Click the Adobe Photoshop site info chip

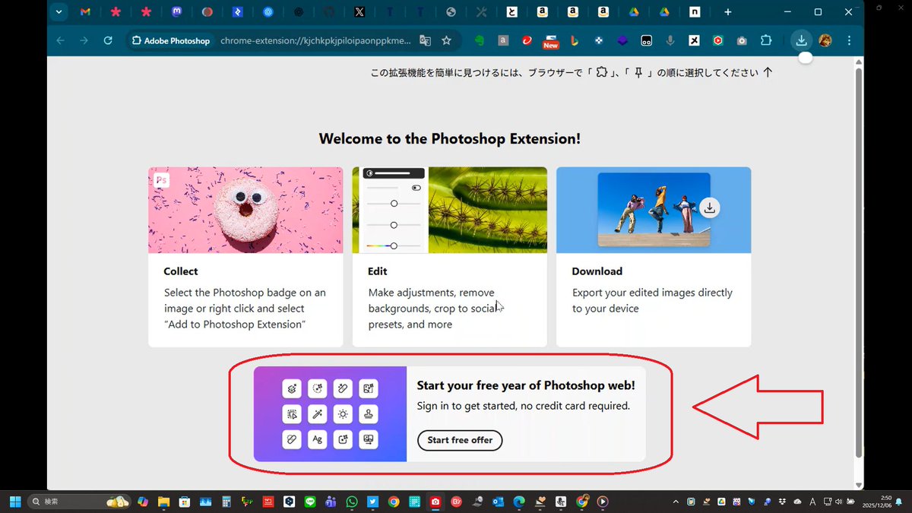[171, 40]
